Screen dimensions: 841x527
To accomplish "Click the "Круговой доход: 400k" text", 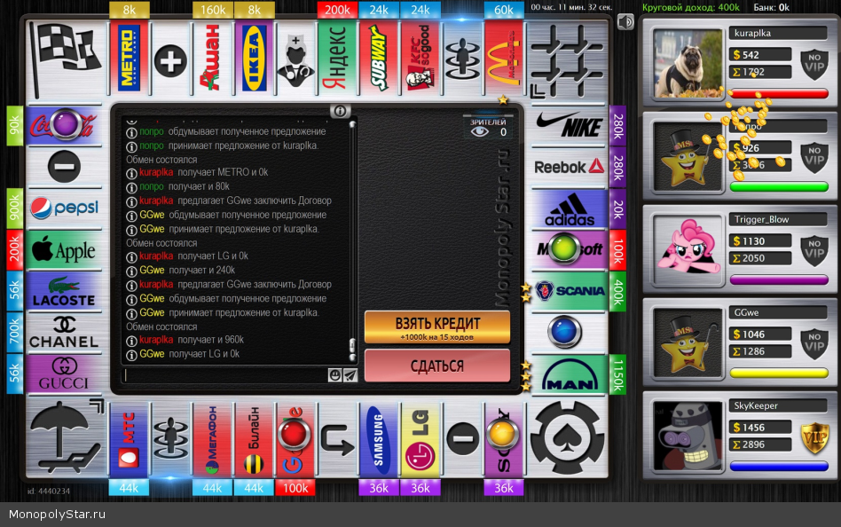I will [691, 7].
